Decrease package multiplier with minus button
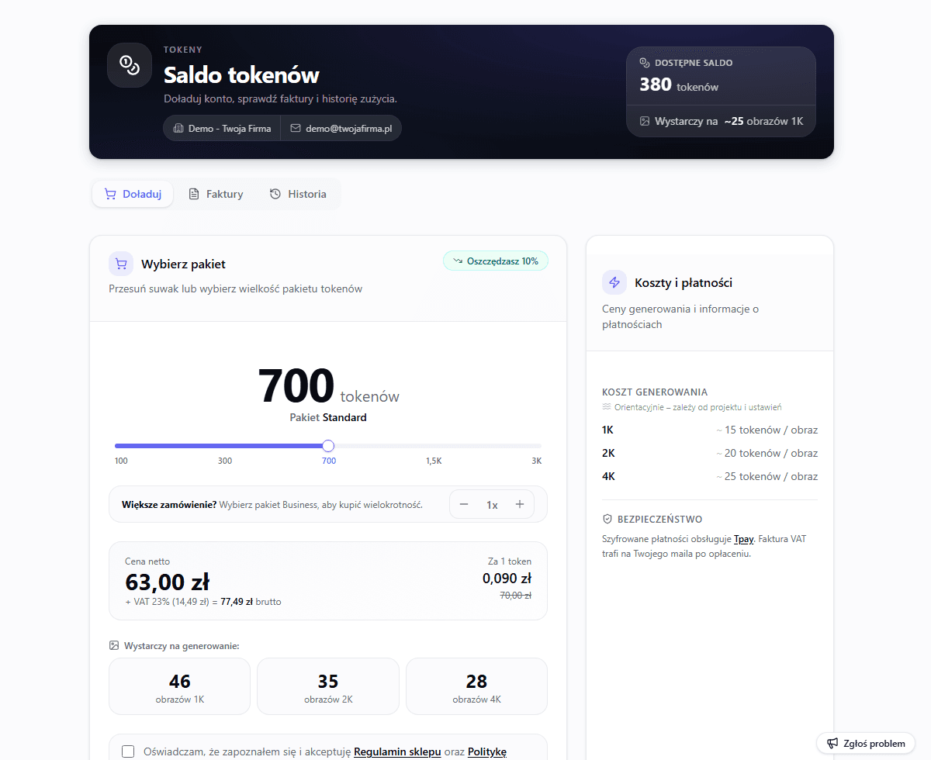931x760 pixels. click(x=464, y=505)
